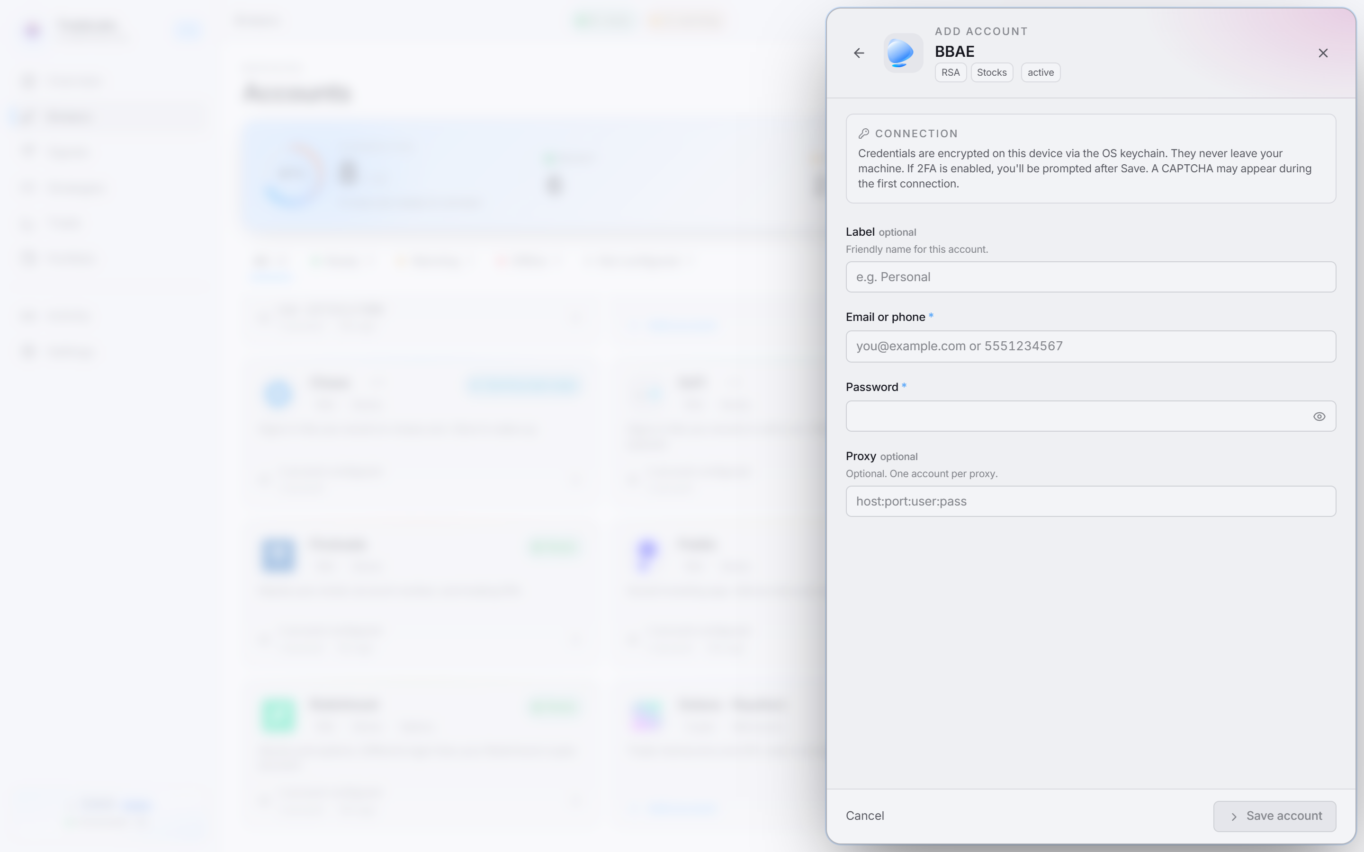The image size is (1364, 852).
Task: Click the credentials encryption notice text
Action: 1085,169
